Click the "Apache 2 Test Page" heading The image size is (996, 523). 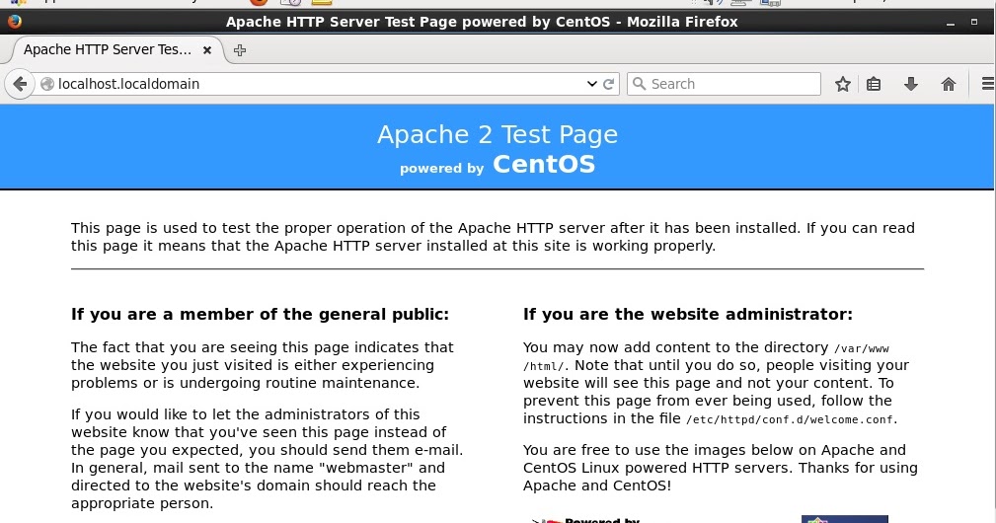498,134
